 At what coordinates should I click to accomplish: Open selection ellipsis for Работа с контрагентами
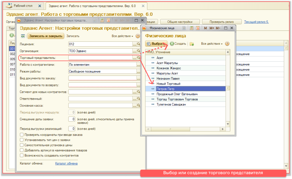click(x=138, y=65)
